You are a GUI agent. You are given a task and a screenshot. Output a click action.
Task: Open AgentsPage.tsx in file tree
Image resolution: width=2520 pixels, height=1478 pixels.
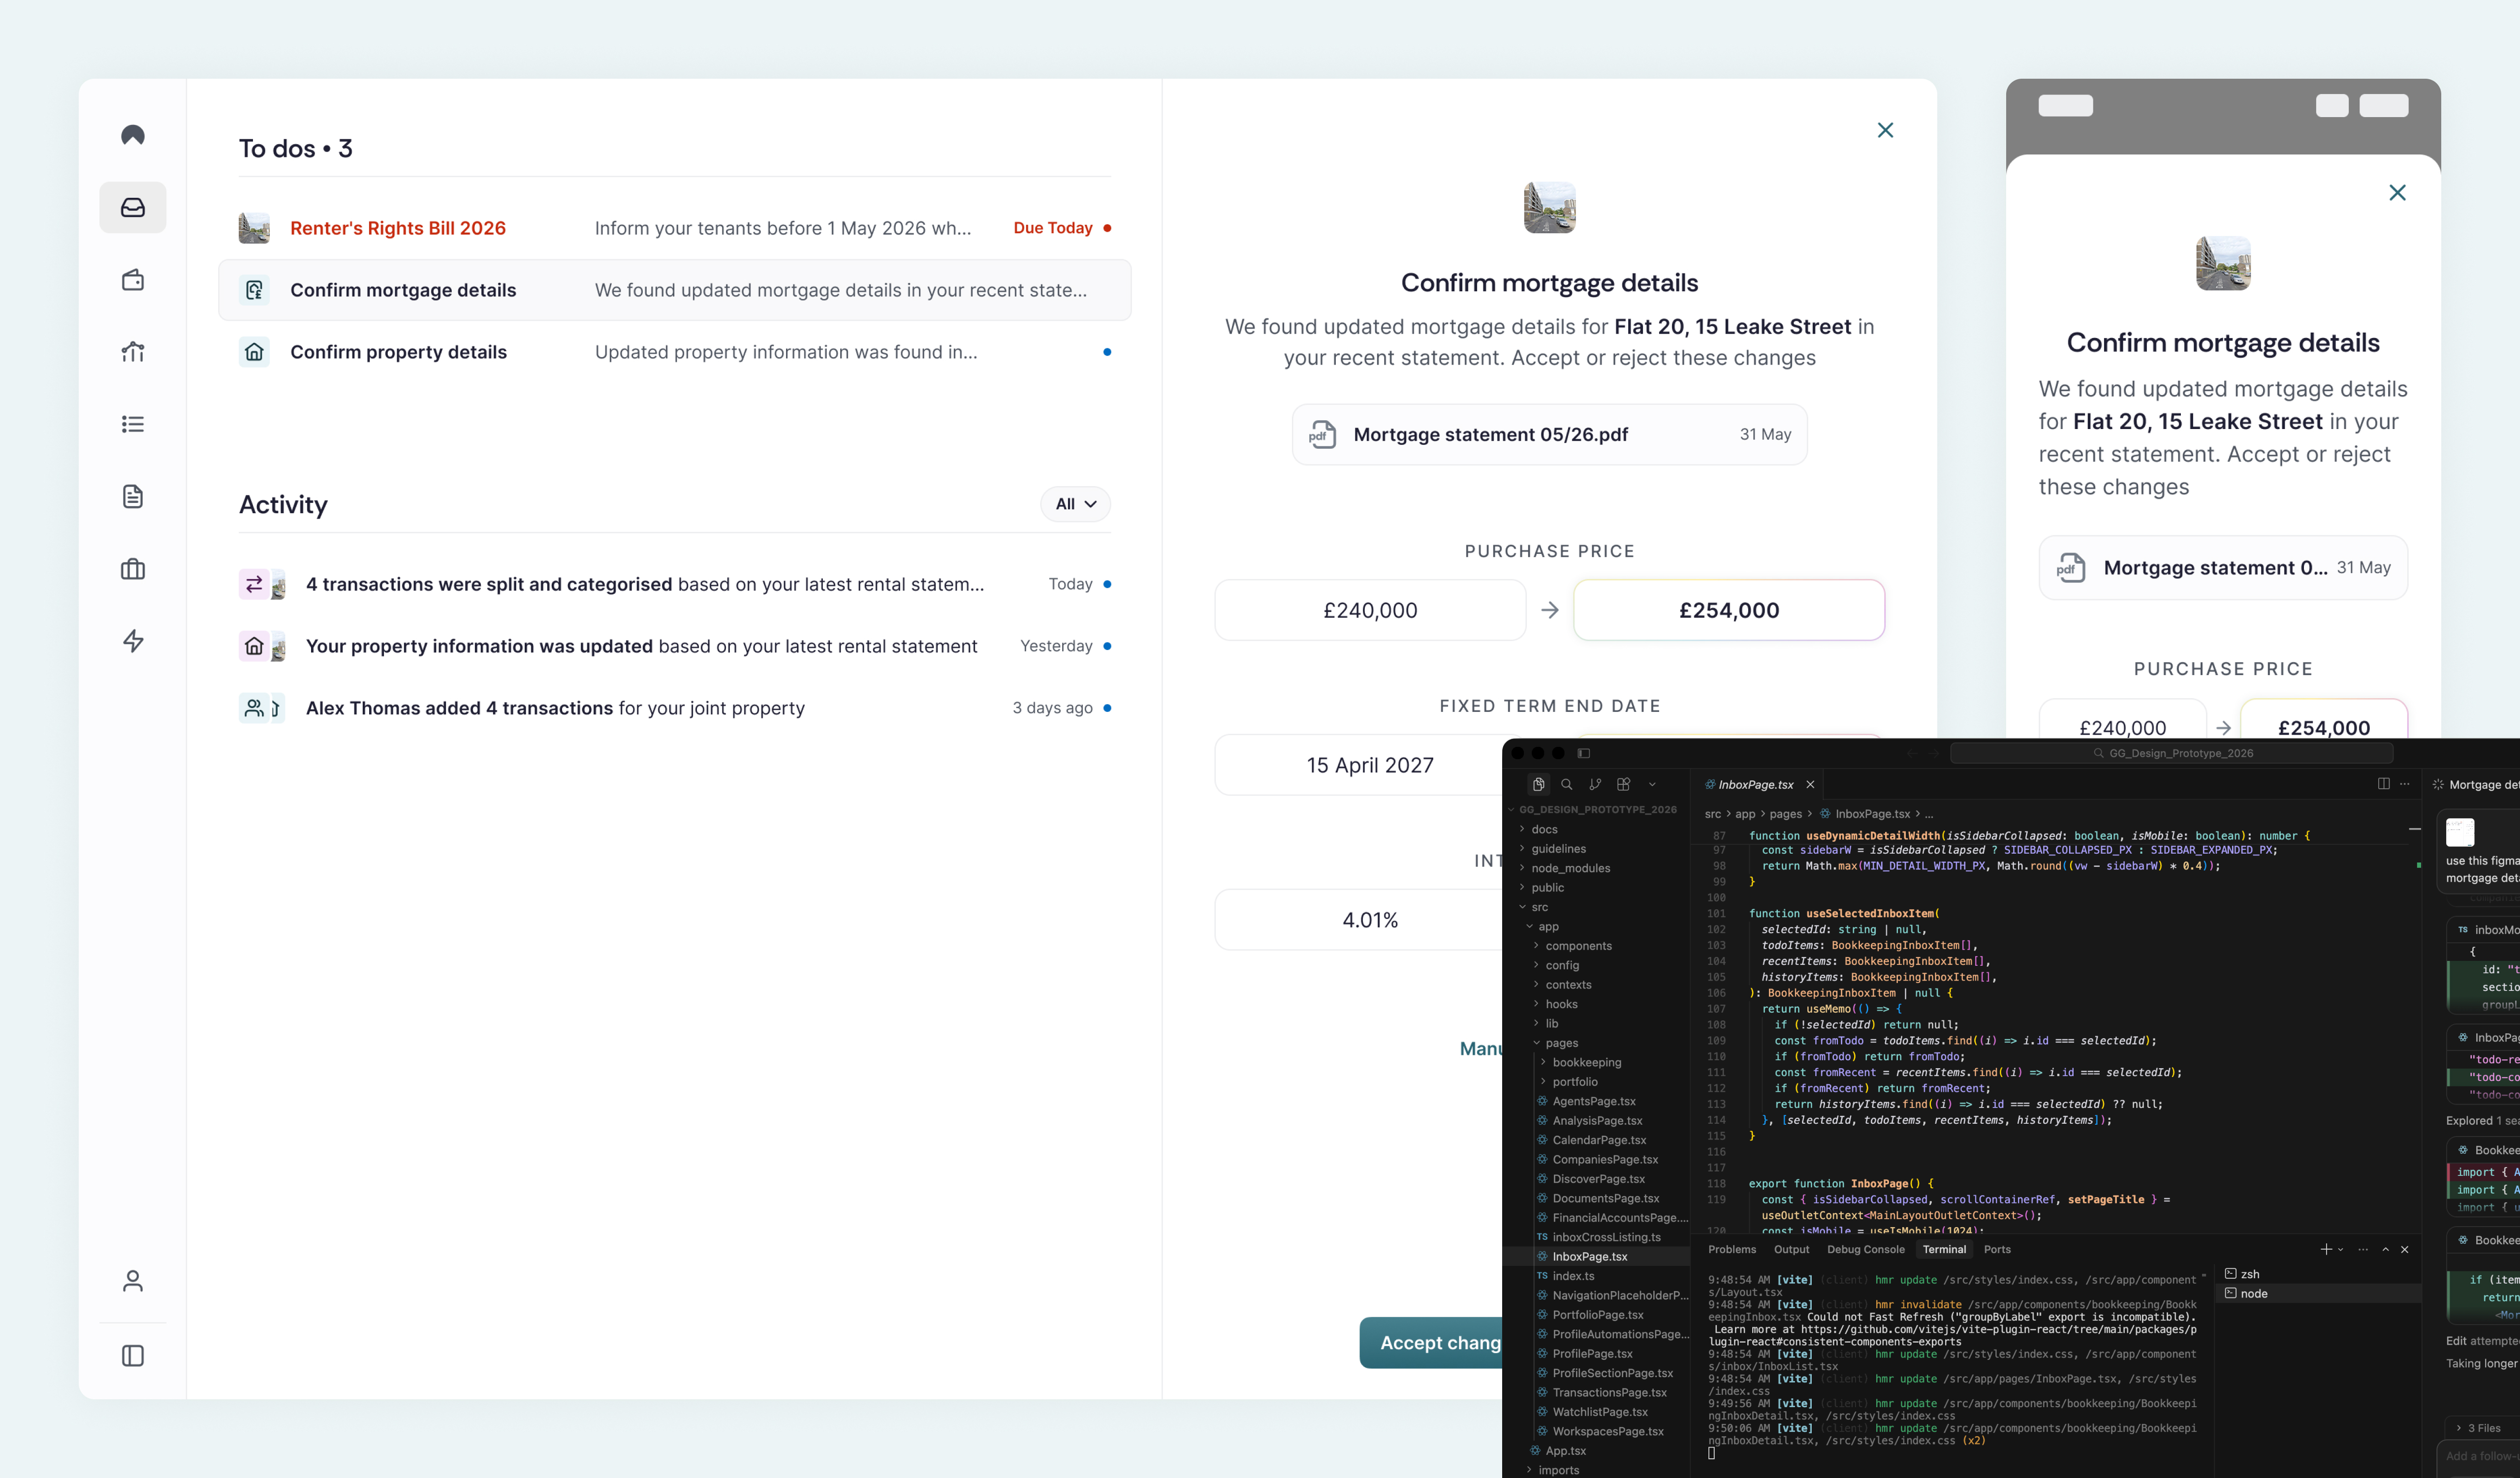(1595, 1101)
